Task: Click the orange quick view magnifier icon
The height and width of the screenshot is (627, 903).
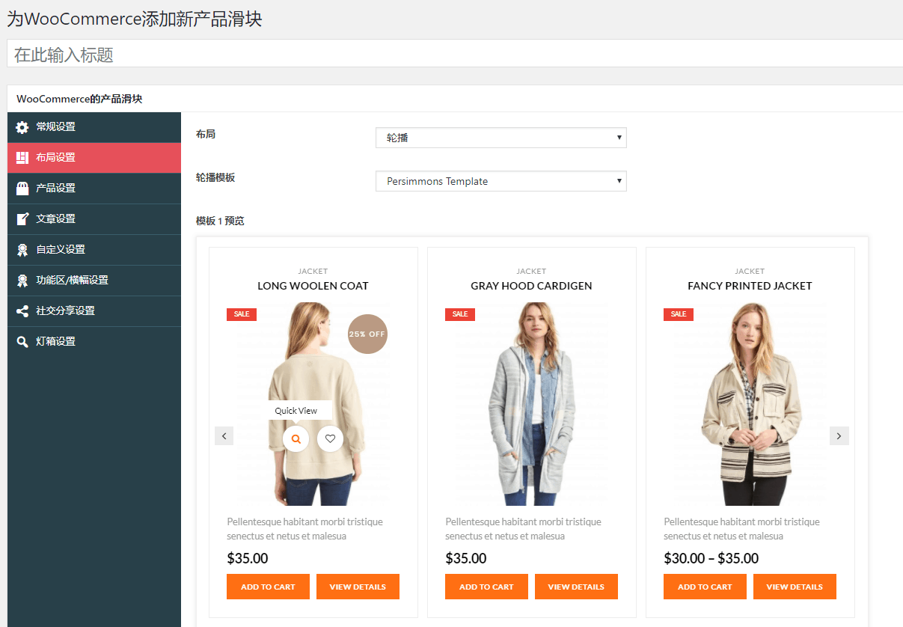Action: pos(296,439)
